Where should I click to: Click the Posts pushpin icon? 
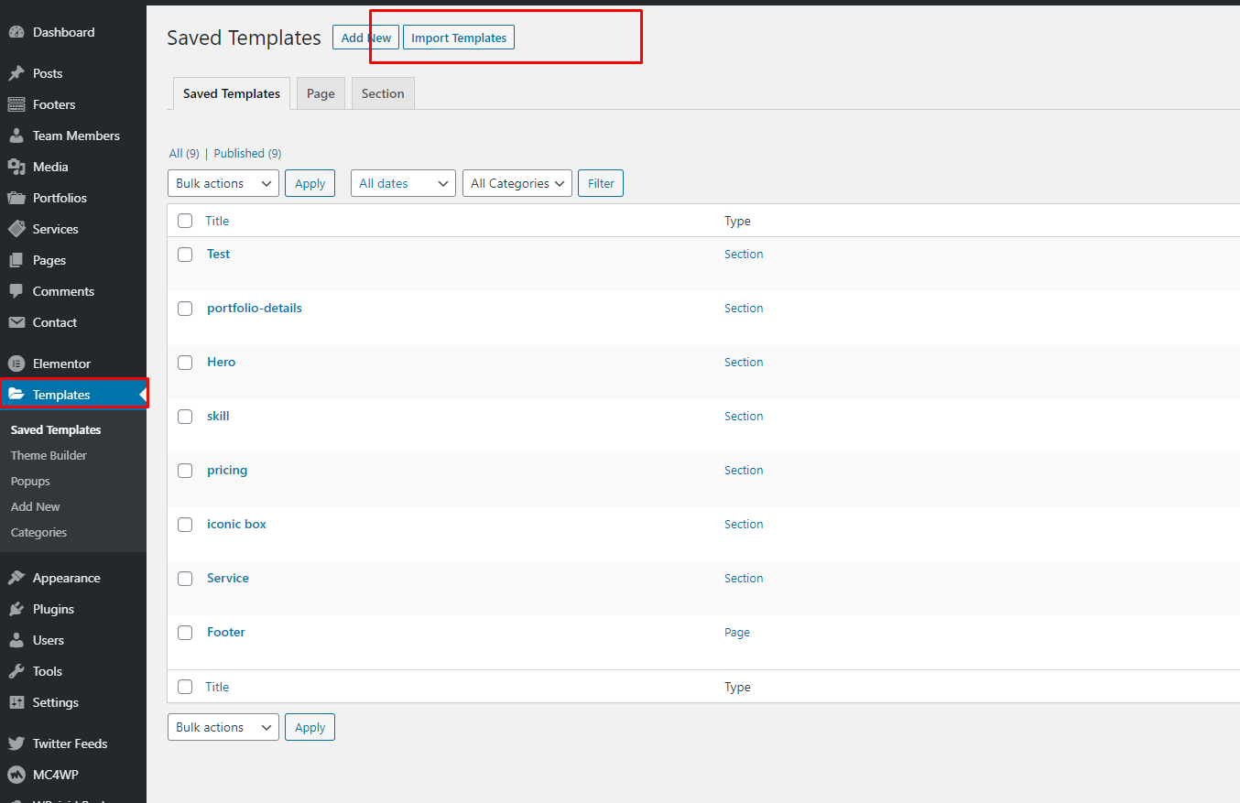coord(16,73)
